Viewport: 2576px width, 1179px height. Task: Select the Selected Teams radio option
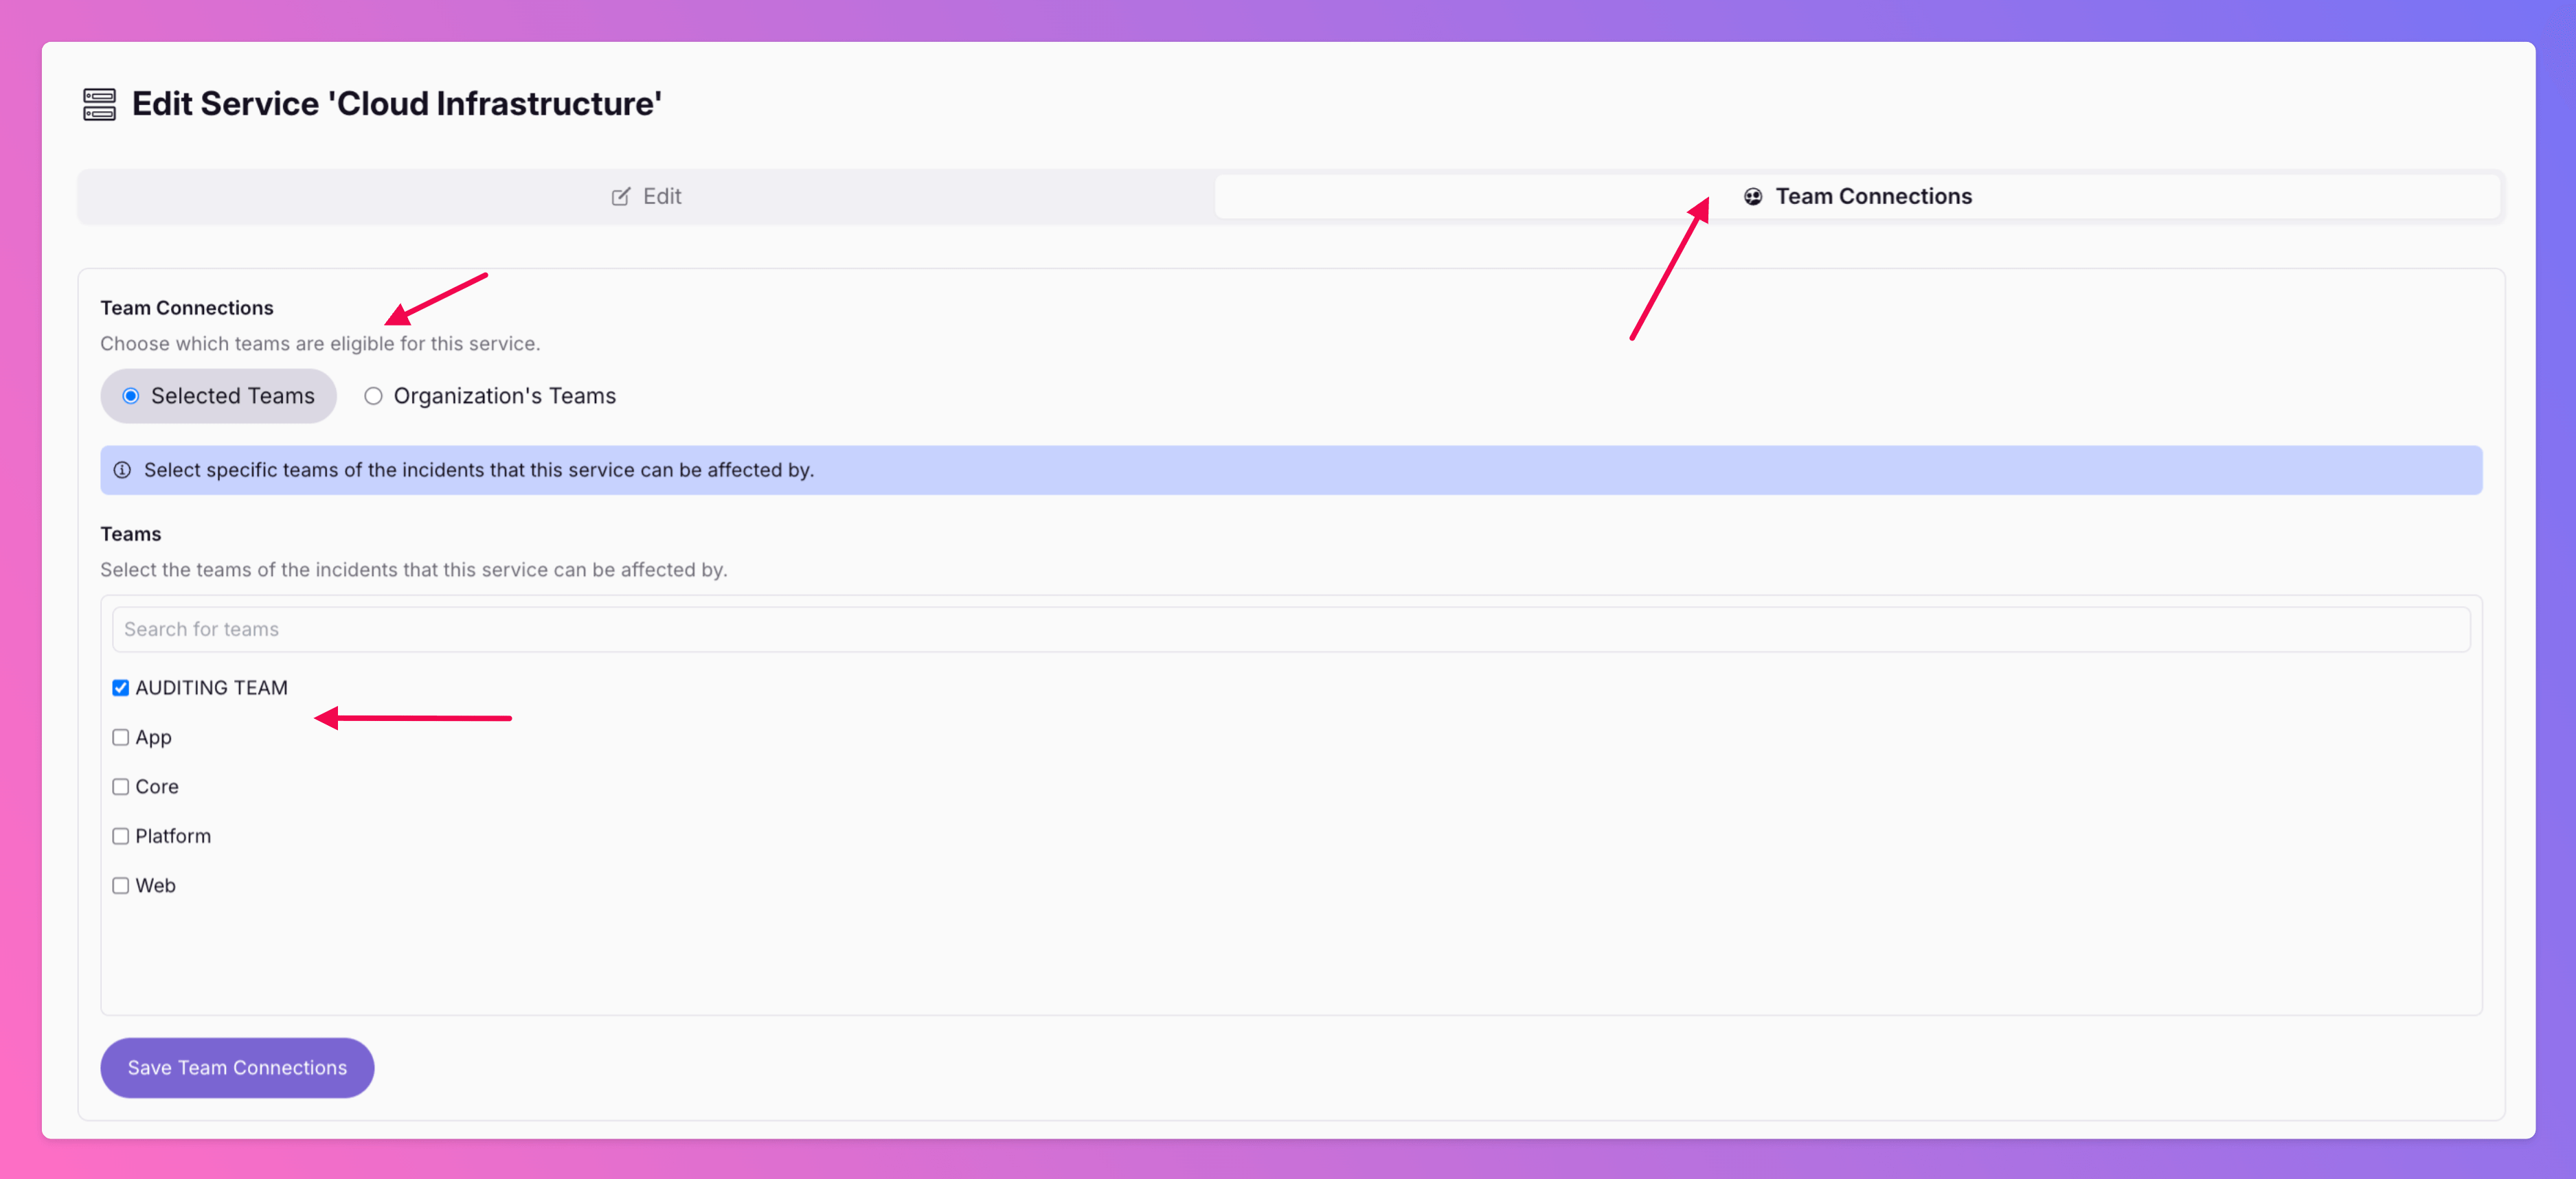(131, 396)
